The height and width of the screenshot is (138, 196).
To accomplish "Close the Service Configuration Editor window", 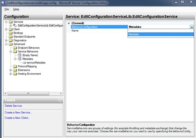I will (x=191, y=2).
